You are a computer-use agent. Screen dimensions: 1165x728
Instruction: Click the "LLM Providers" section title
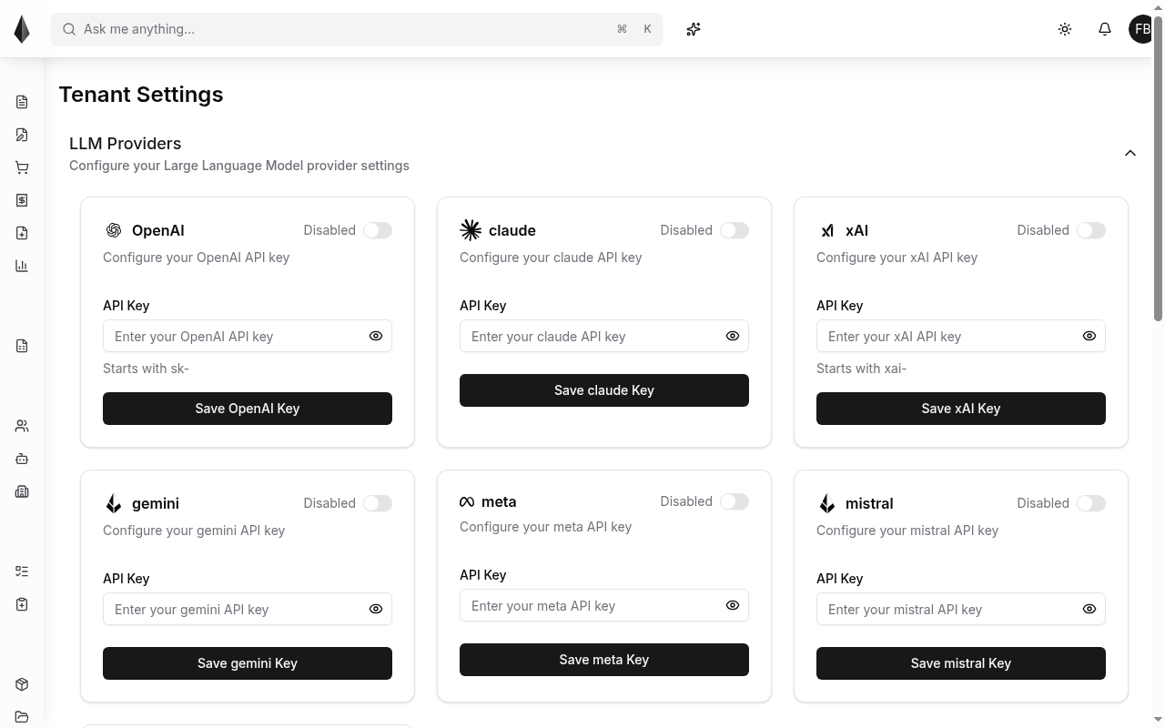(x=126, y=144)
